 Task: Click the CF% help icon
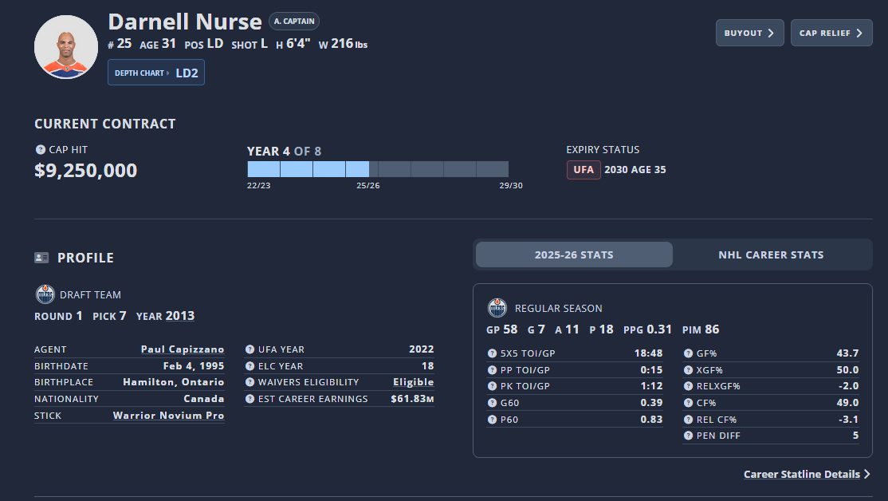(x=688, y=403)
